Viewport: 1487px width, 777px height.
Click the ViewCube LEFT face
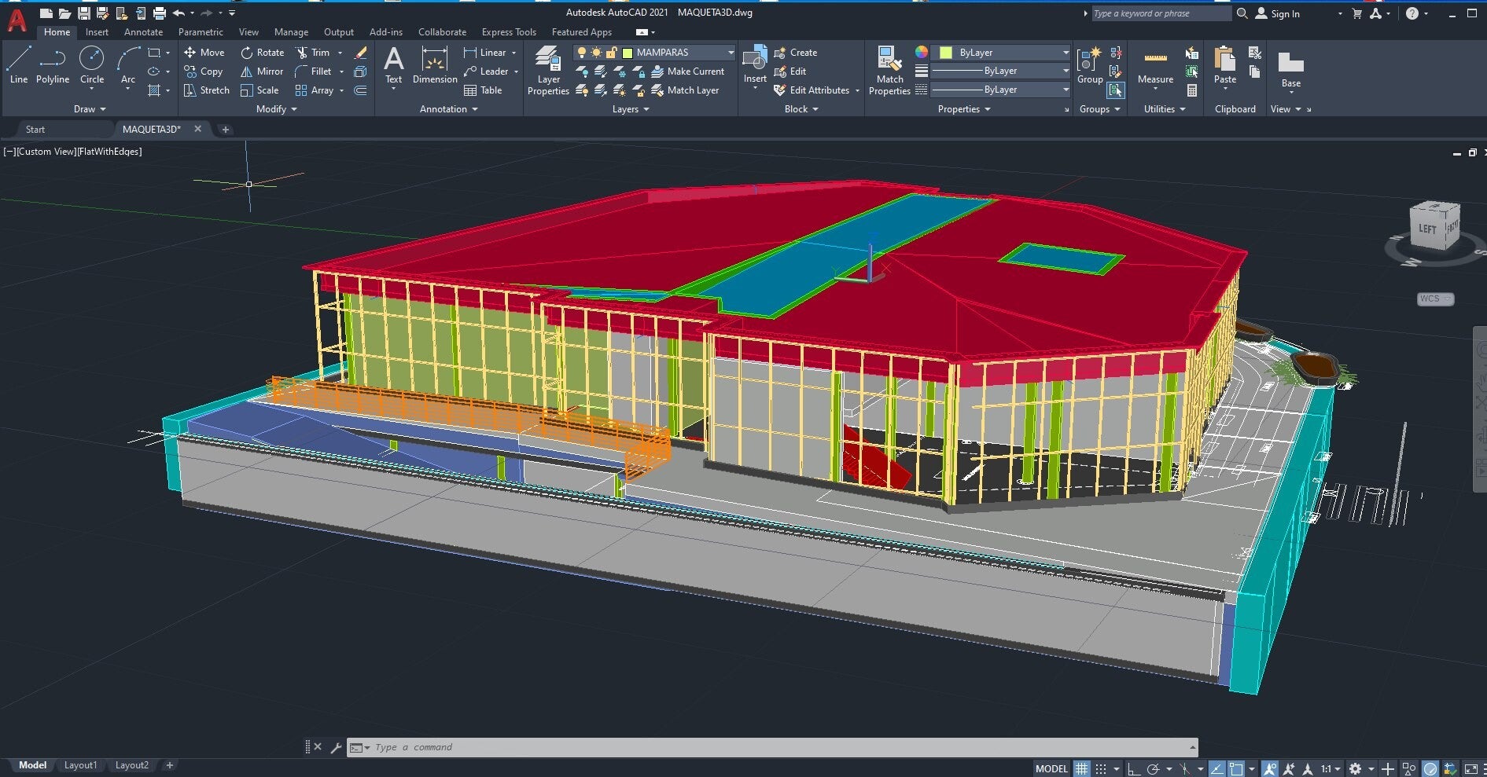coord(1429,229)
